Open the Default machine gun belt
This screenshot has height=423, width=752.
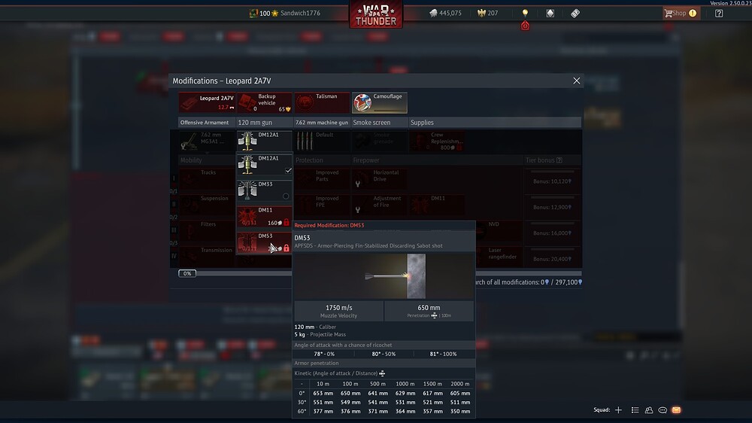[322, 142]
